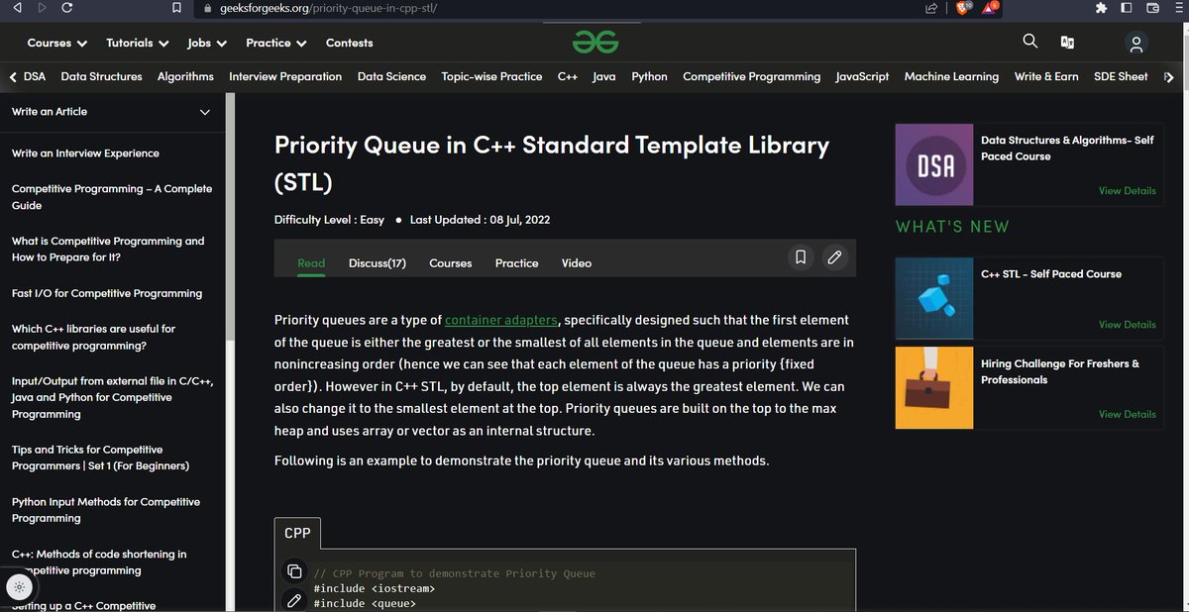The image size is (1189, 612).
Task: Expand the Write an Article chevron
Action: tap(205, 112)
